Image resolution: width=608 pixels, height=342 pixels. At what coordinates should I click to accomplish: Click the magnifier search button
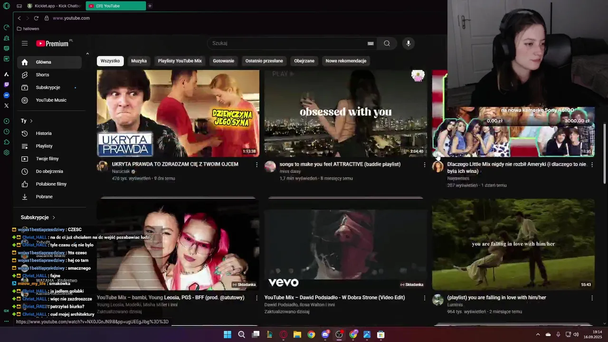pyautogui.click(x=387, y=43)
